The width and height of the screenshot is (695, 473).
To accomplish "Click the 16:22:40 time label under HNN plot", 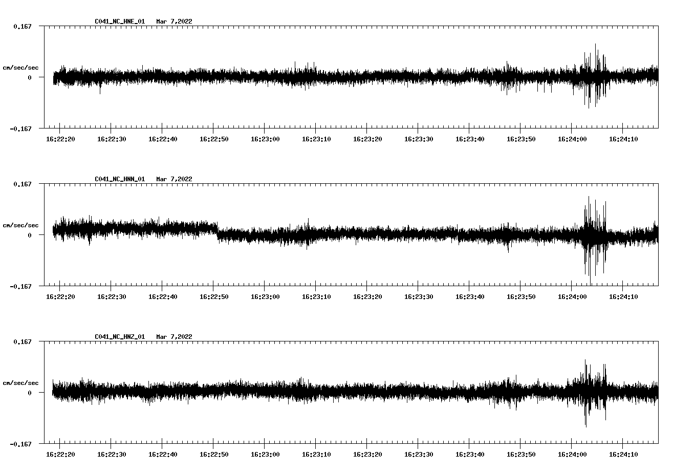I will pyautogui.click(x=163, y=296).
